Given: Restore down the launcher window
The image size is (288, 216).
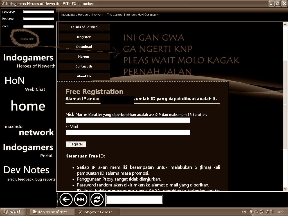Looking at the screenshot, I should click(x=278, y=3).
